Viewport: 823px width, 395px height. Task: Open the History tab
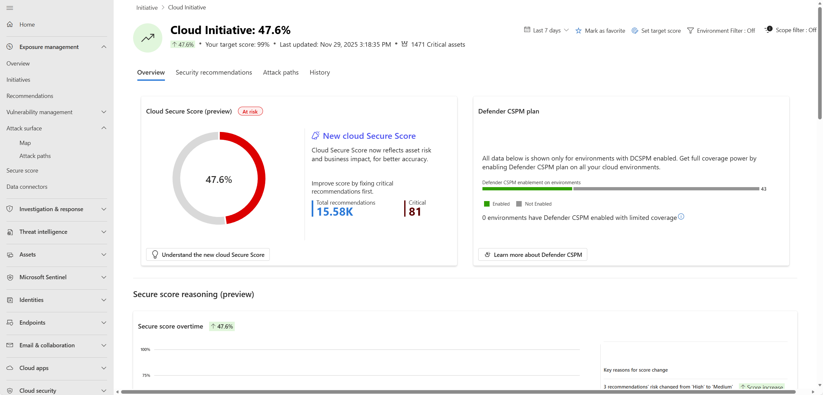click(319, 73)
